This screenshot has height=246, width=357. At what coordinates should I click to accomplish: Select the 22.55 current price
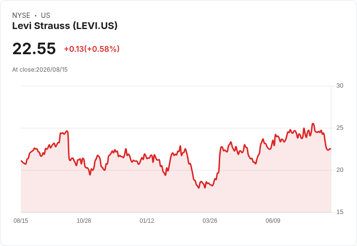[x=34, y=48]
